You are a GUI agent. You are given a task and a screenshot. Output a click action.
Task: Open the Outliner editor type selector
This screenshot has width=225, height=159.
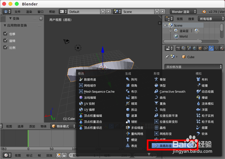(169, 19)
